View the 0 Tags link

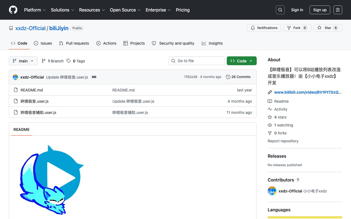point(76,61)
